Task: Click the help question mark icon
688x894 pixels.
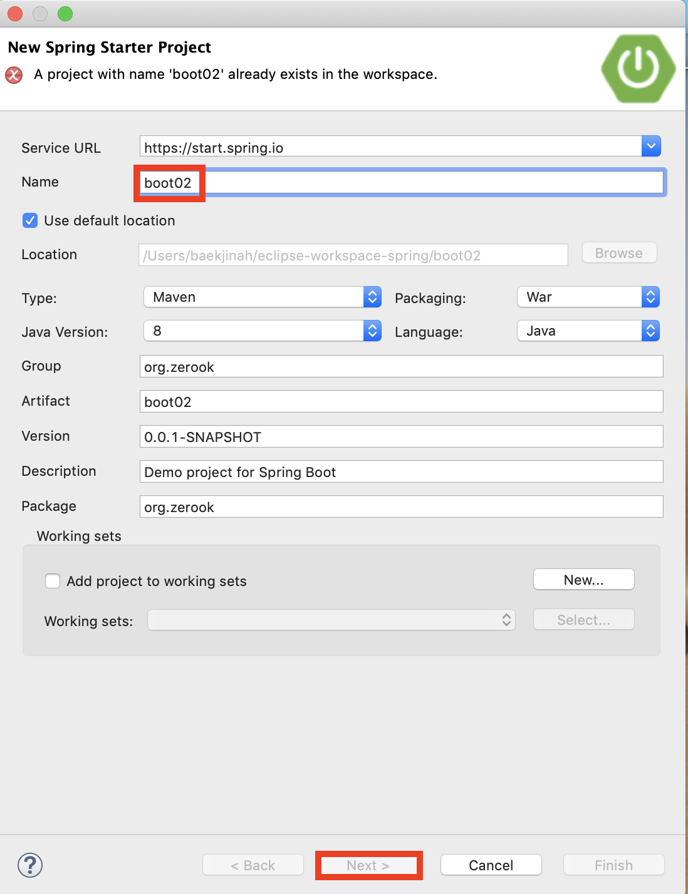Action: coord(30,865)
